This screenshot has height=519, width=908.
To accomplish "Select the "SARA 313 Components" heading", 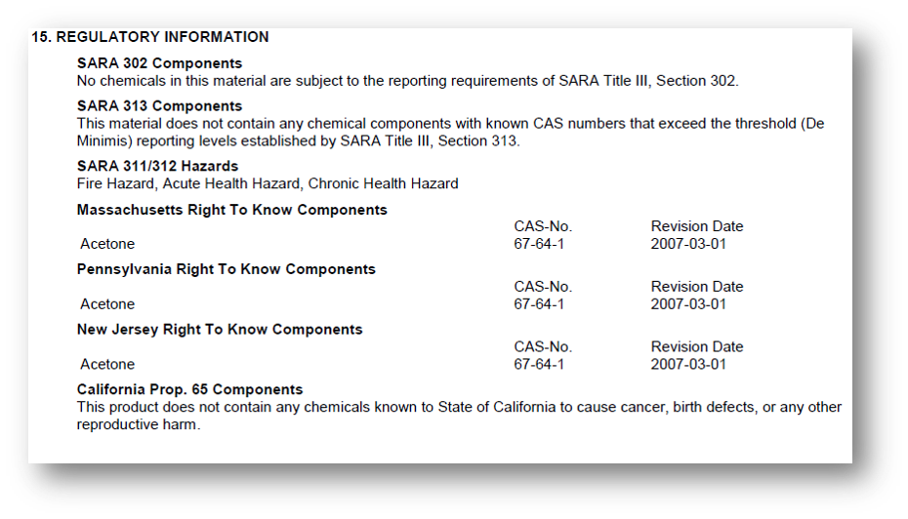I will (x=159, y=105).
